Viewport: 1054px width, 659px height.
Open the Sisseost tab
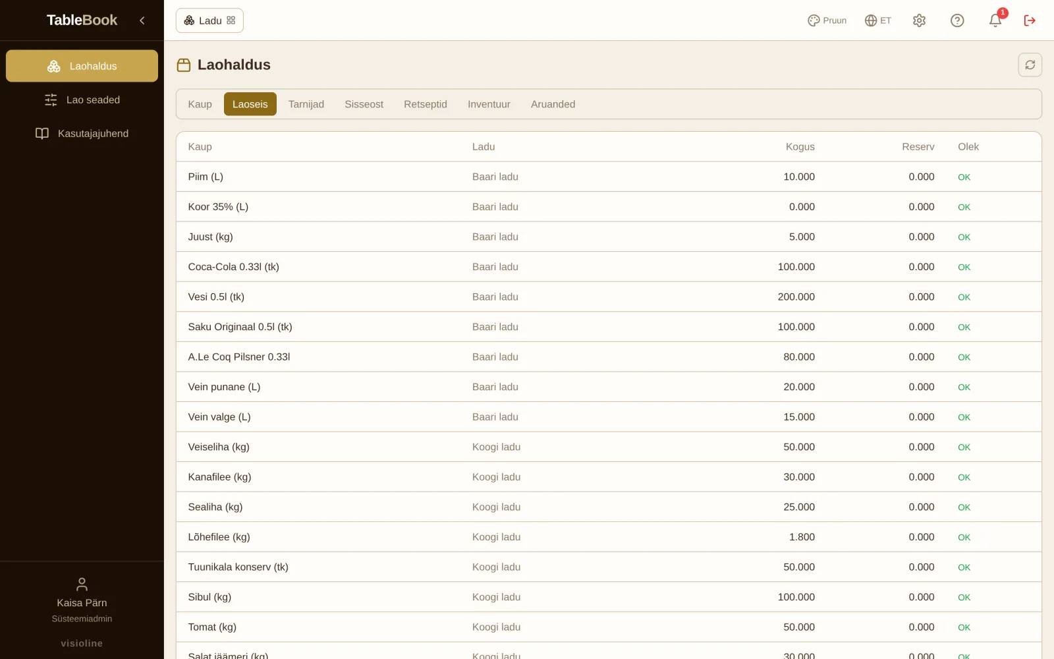pos(364,104)
